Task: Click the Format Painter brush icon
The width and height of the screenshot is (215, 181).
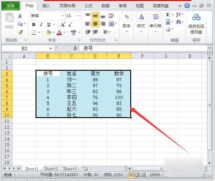Action: pos(20,32)
